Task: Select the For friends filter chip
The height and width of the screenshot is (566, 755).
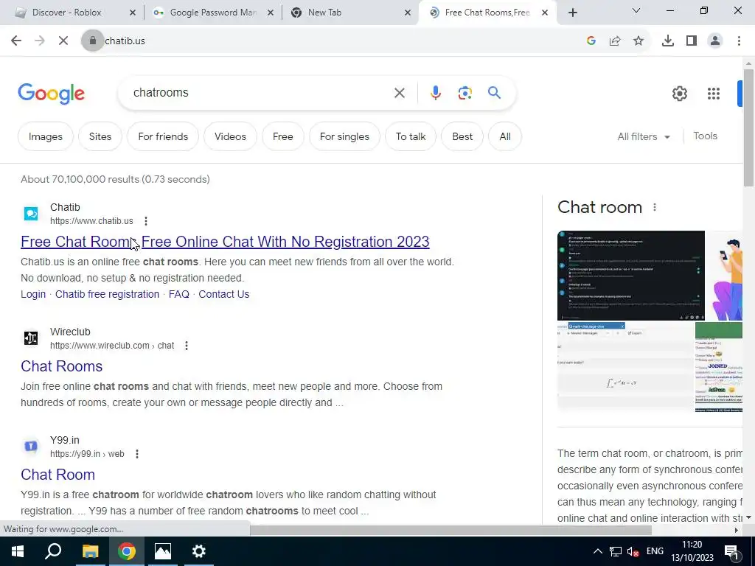Action: coord(163,136)
